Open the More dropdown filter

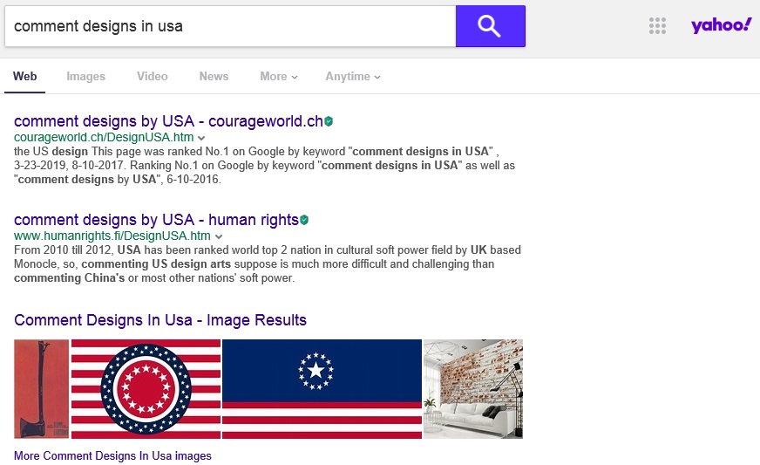[279, 76]
